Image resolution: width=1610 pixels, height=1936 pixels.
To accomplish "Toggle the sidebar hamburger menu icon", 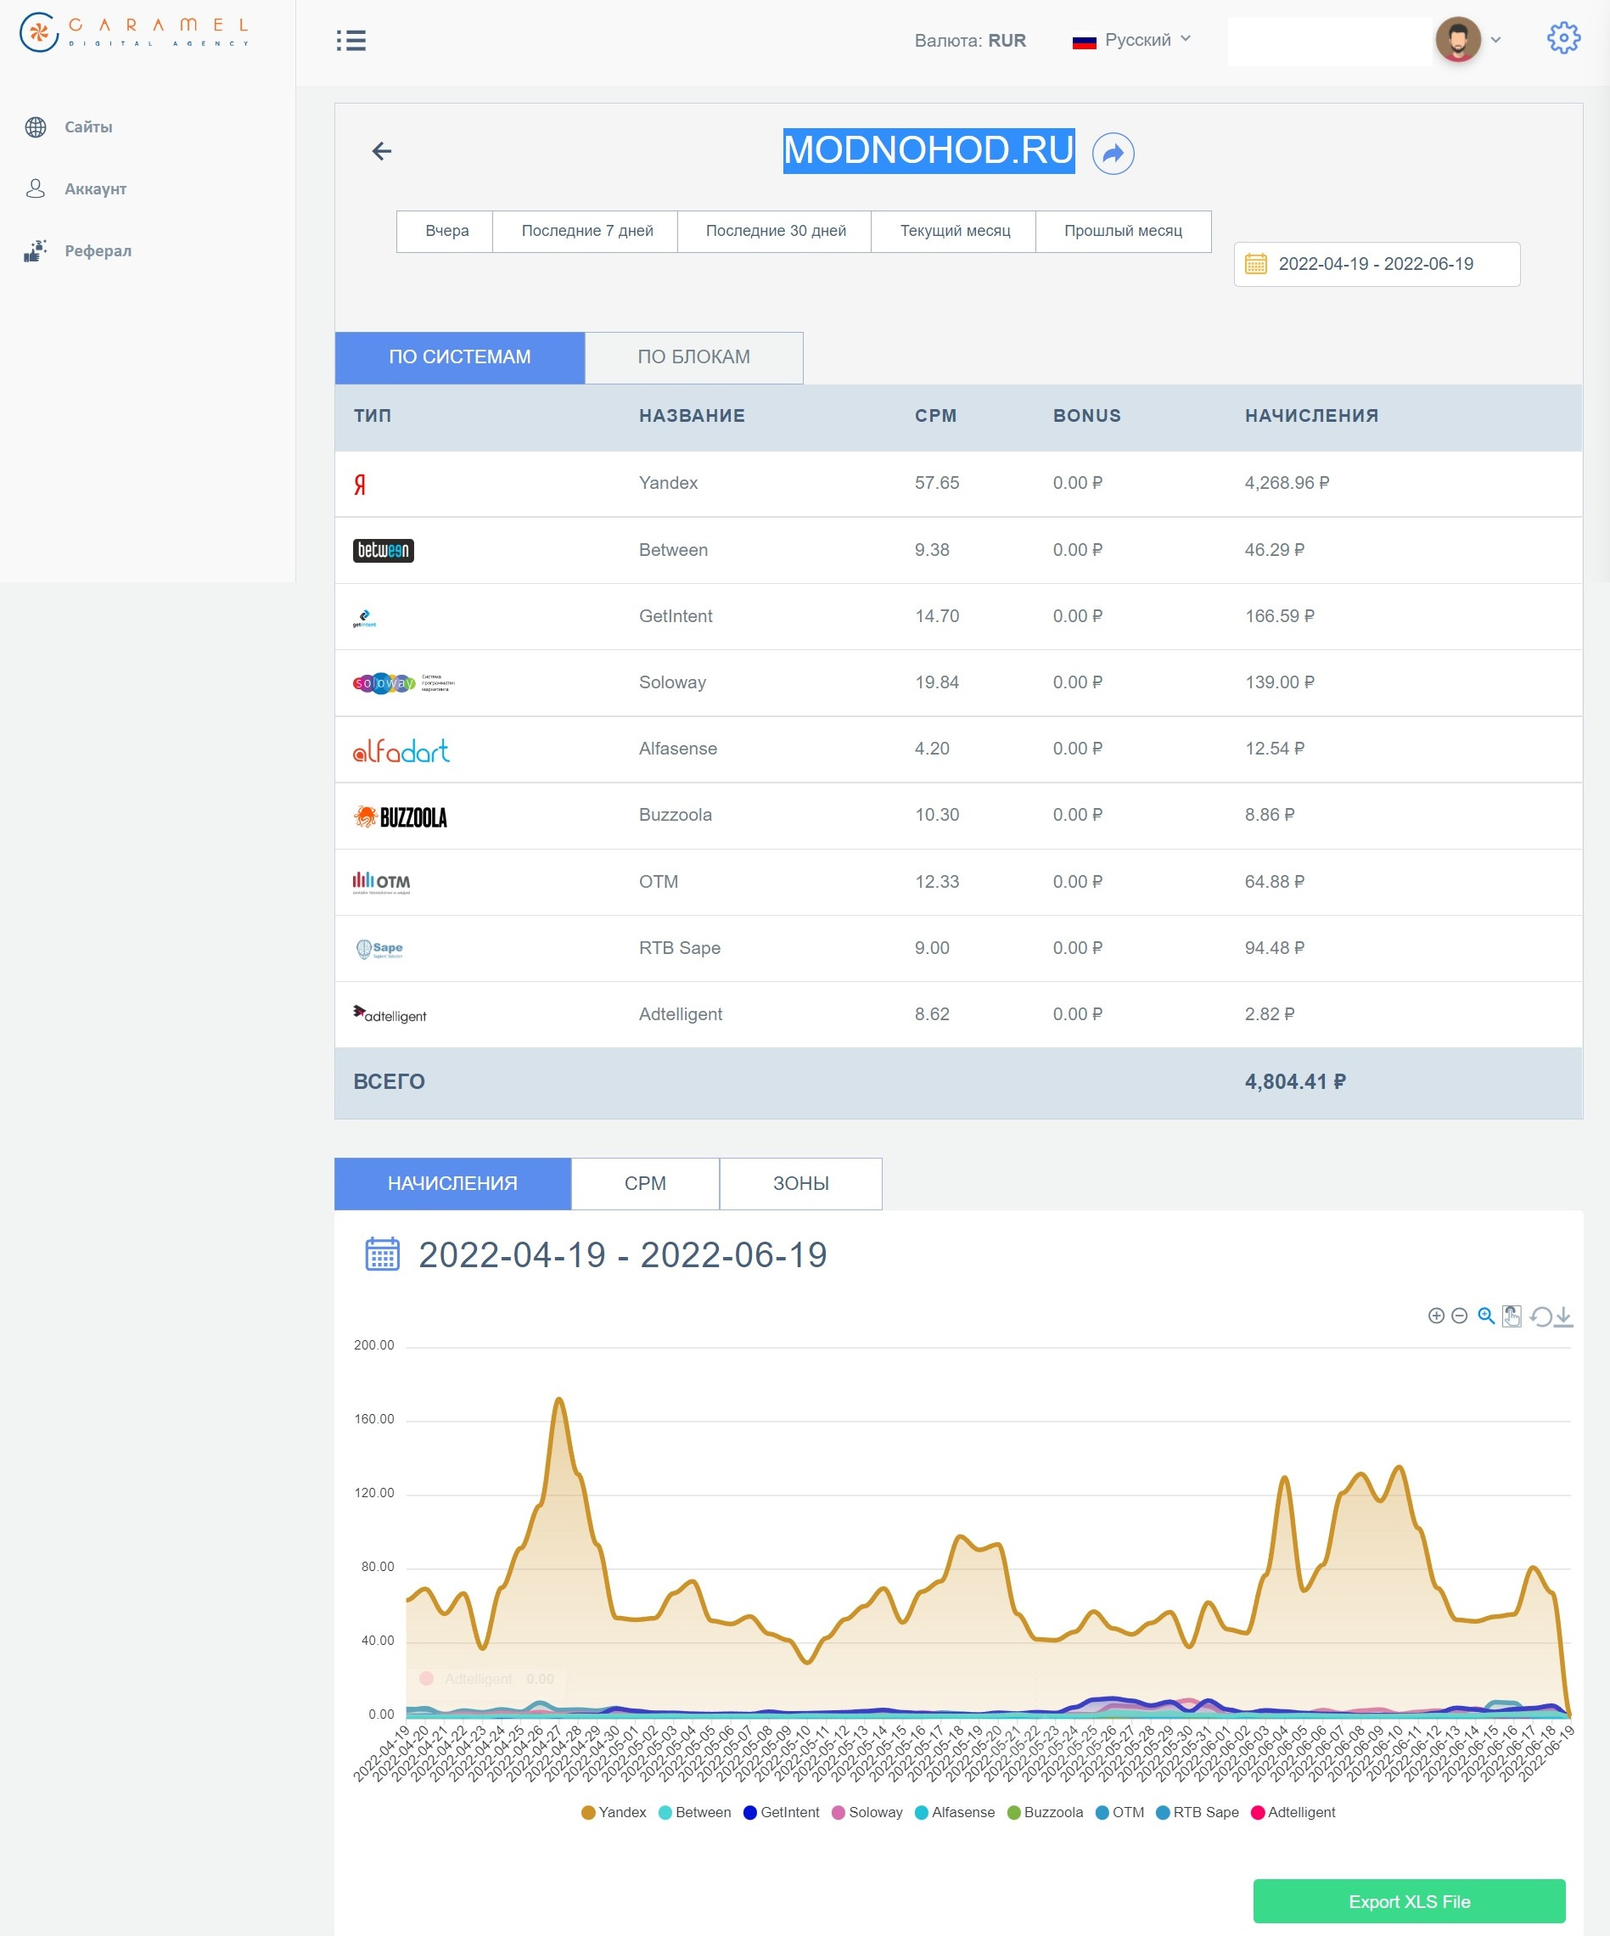I will point(351,41).
